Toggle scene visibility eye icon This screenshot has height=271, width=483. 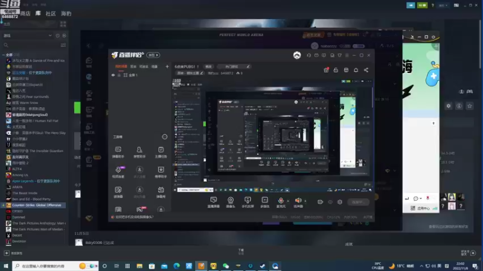pyautogui.click(x=113, y=75)
